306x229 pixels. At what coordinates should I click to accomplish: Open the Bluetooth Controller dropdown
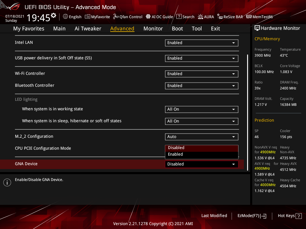tap(201, 86)
